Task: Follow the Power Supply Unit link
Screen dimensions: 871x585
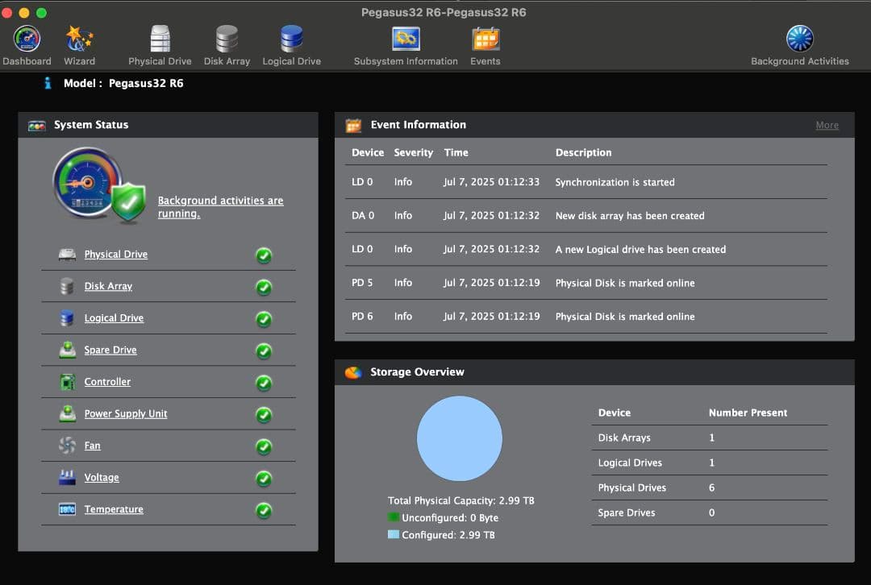Action: [126, 413]
